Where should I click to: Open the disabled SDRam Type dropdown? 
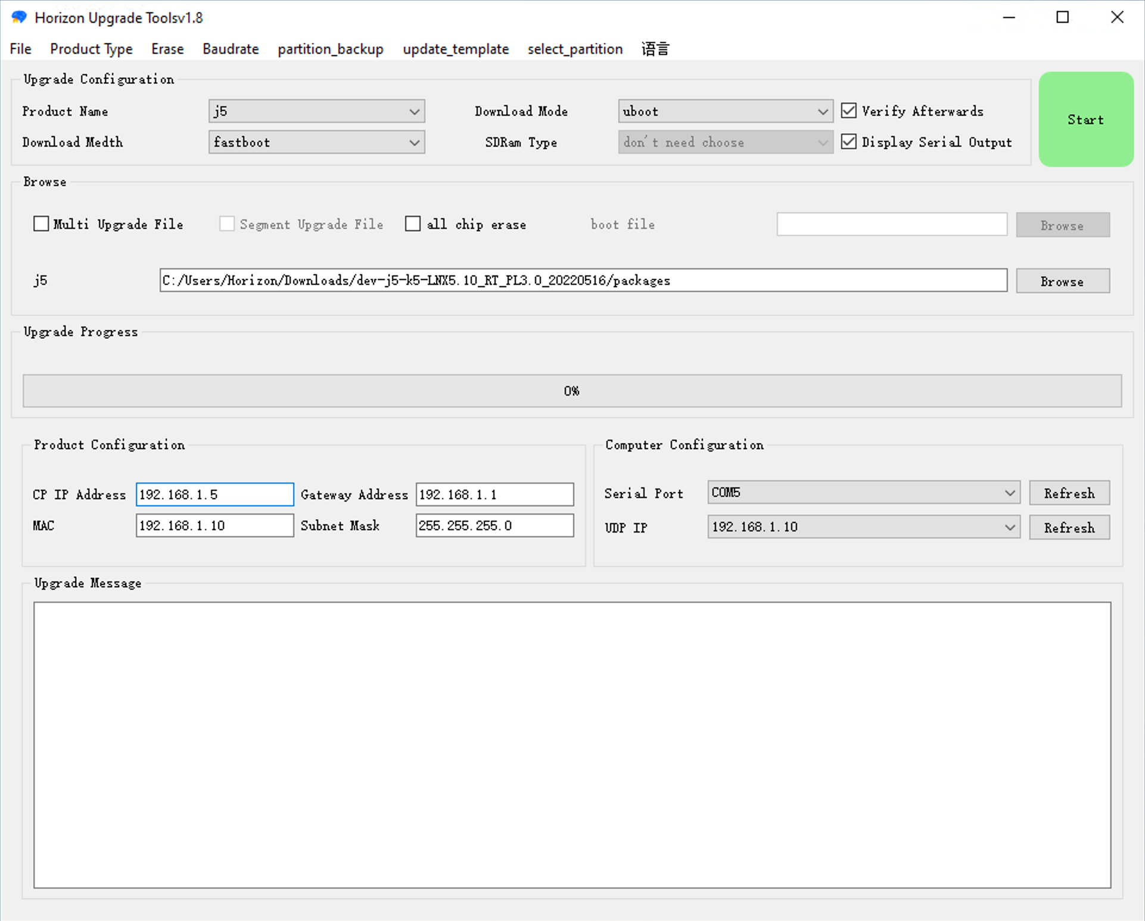(x=725, y=142)
